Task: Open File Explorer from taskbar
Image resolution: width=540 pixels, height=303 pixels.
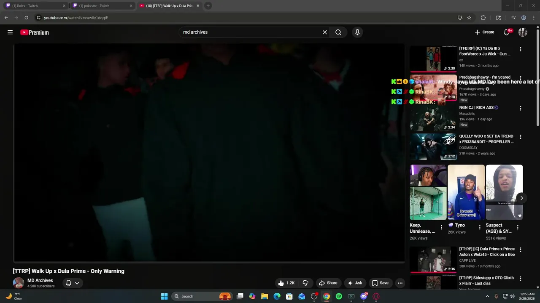Action: (x=265, y=296)
